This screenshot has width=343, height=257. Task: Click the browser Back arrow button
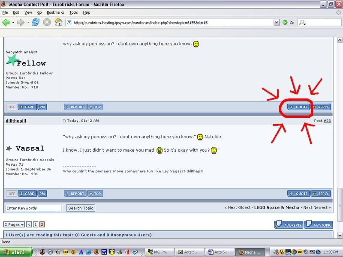pyautogui.click(x=6, y=22)
